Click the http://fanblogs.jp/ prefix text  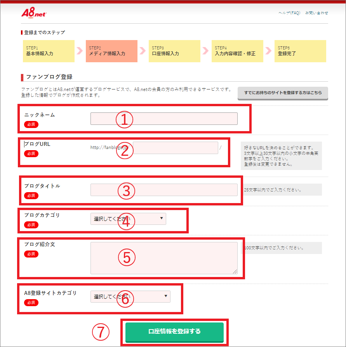coord(110,147)
